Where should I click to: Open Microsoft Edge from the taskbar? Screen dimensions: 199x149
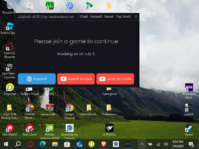pos(43,144)
